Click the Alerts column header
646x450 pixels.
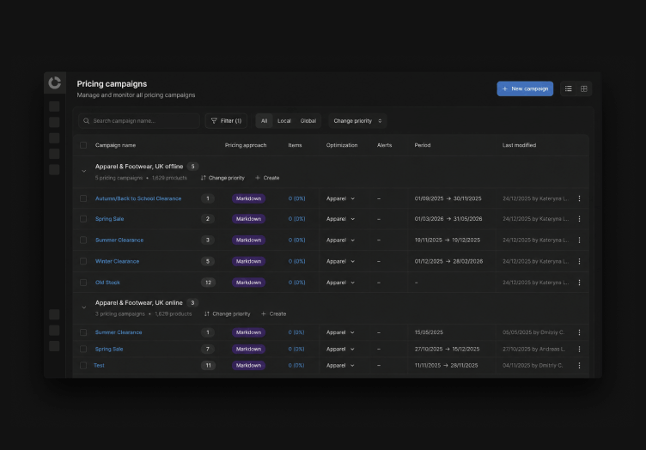point(384,145)
